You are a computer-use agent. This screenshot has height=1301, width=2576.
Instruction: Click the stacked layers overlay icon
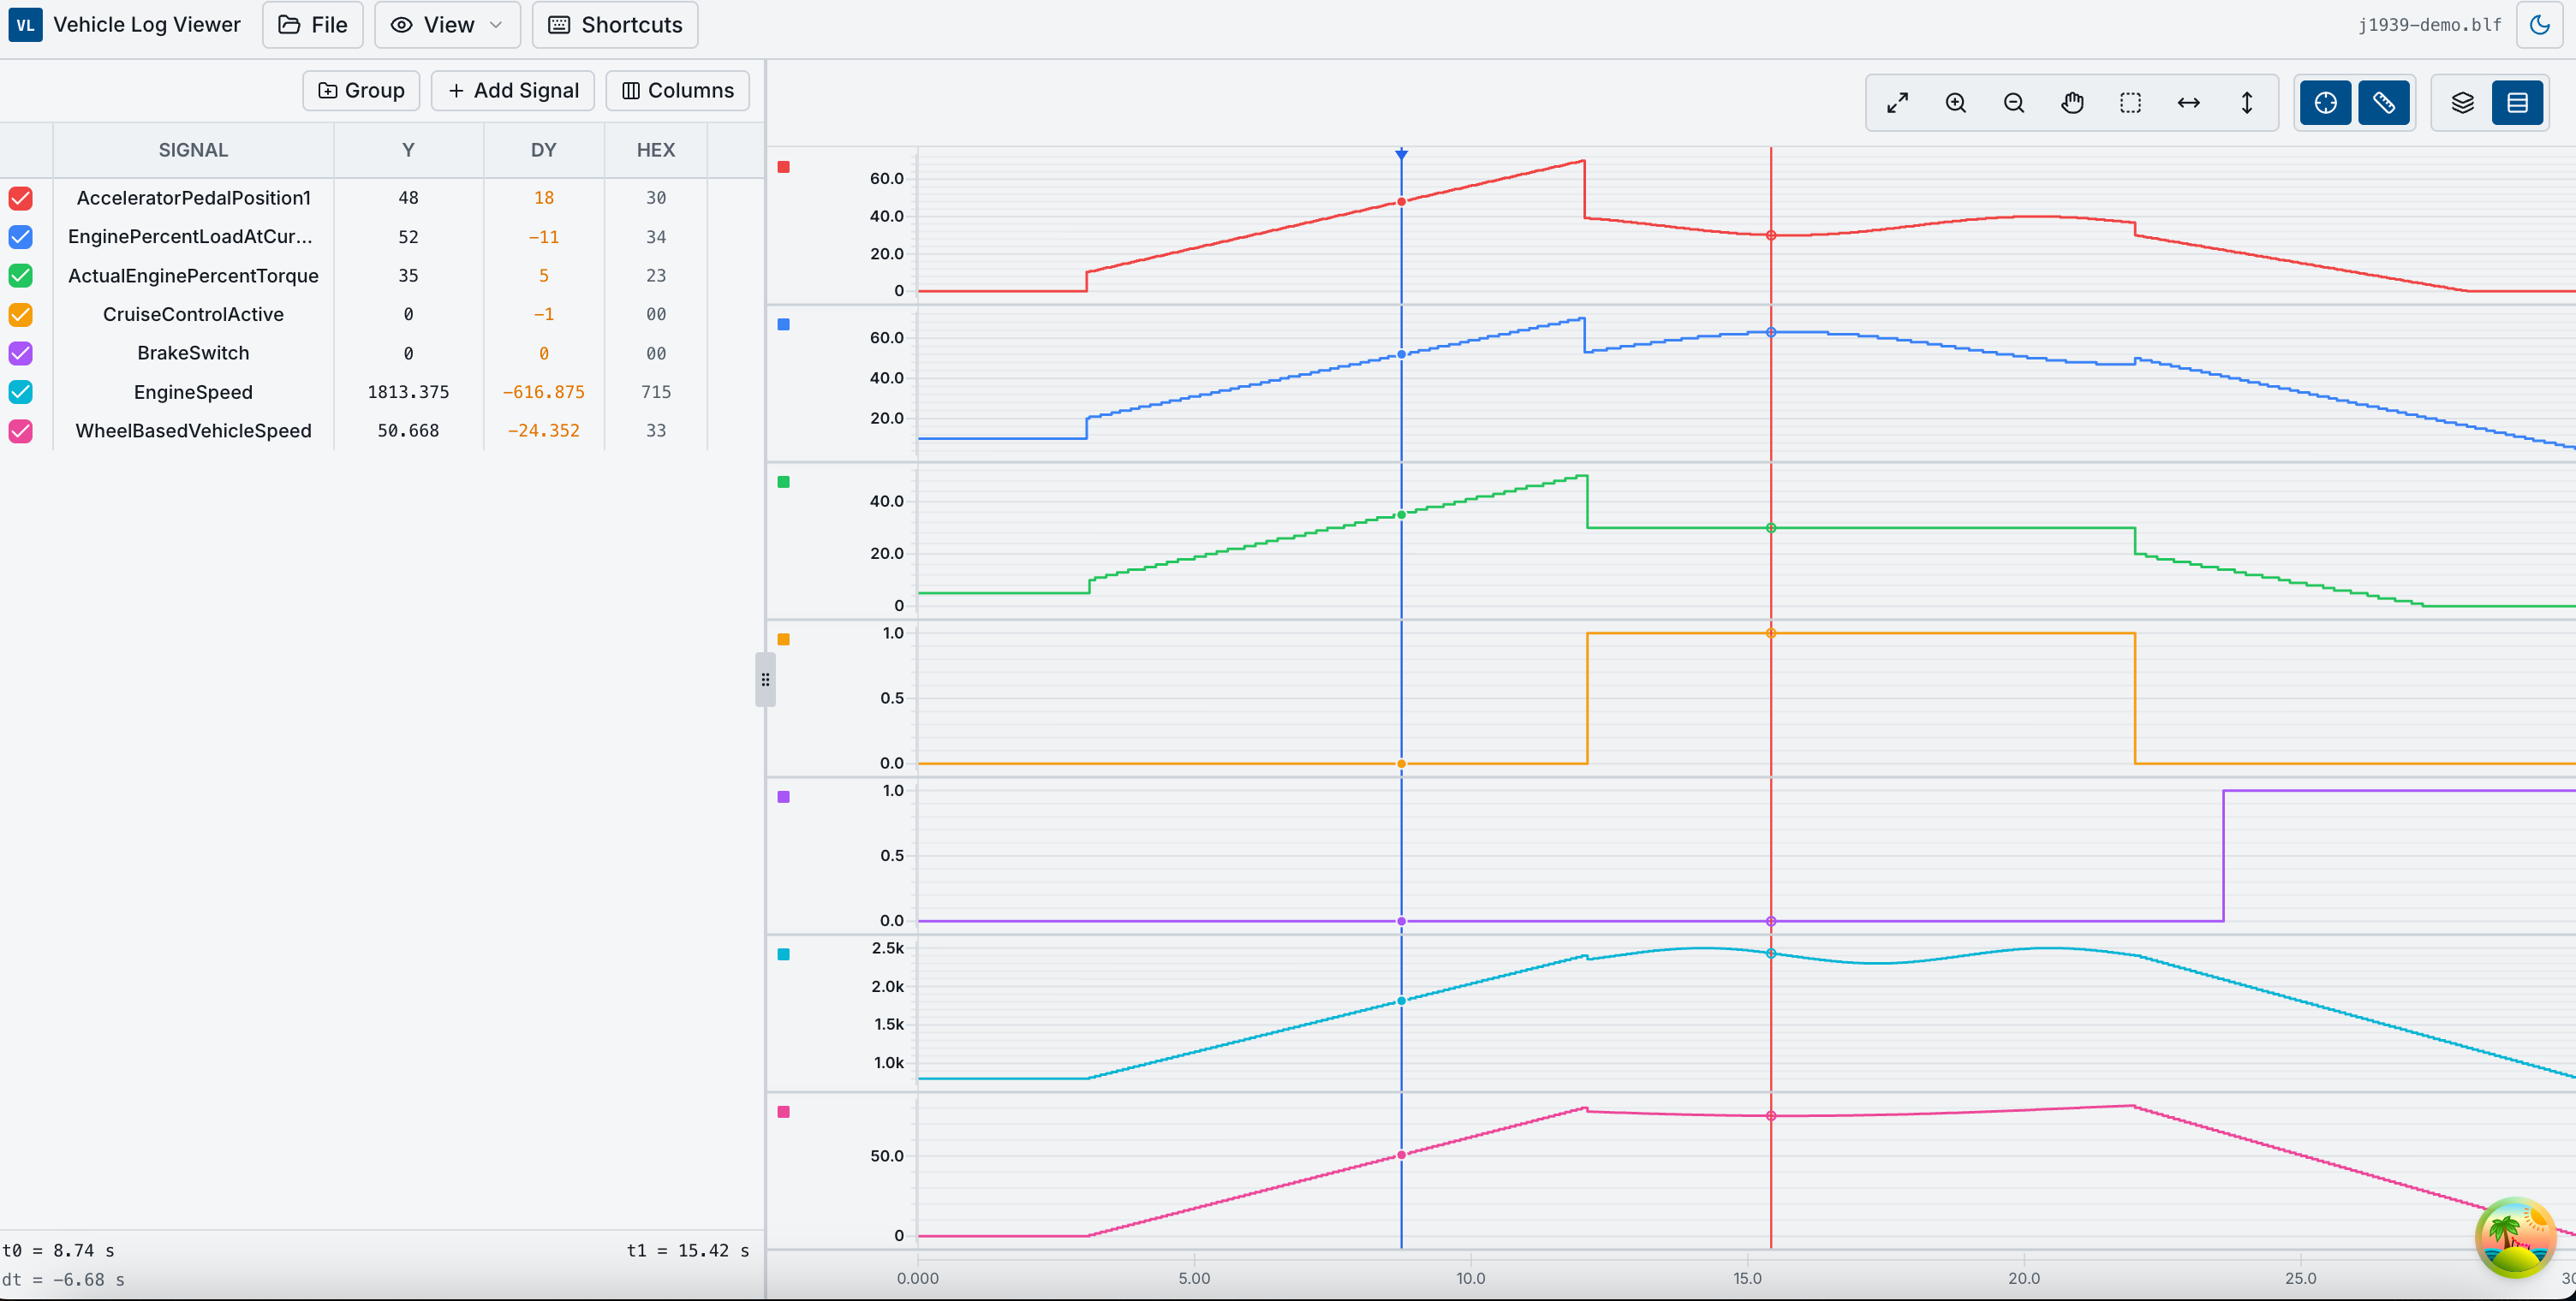(x=2462, y=103)
